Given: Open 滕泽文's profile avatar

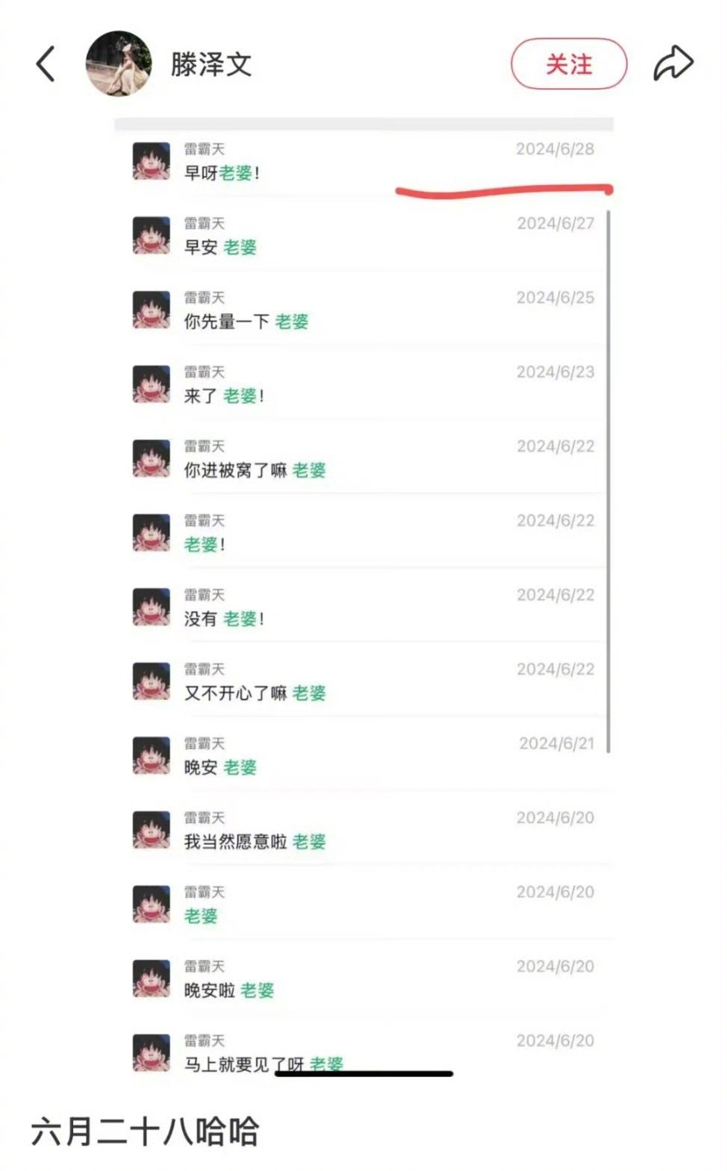Looking at the screenshot, I should click(x=118, y=63).
